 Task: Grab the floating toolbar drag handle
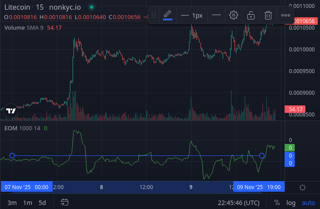154,15
